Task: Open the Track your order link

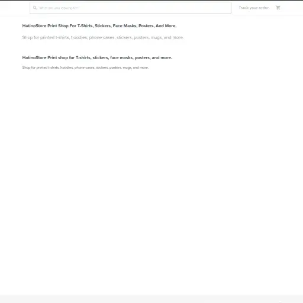Action: (x=254, y=8)
